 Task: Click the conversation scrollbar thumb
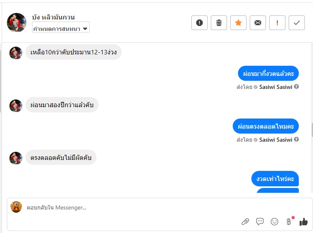[x=312, y=130]
